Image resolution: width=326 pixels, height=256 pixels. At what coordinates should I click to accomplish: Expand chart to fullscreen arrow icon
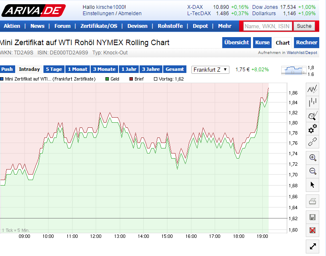(x=313, y=246)
